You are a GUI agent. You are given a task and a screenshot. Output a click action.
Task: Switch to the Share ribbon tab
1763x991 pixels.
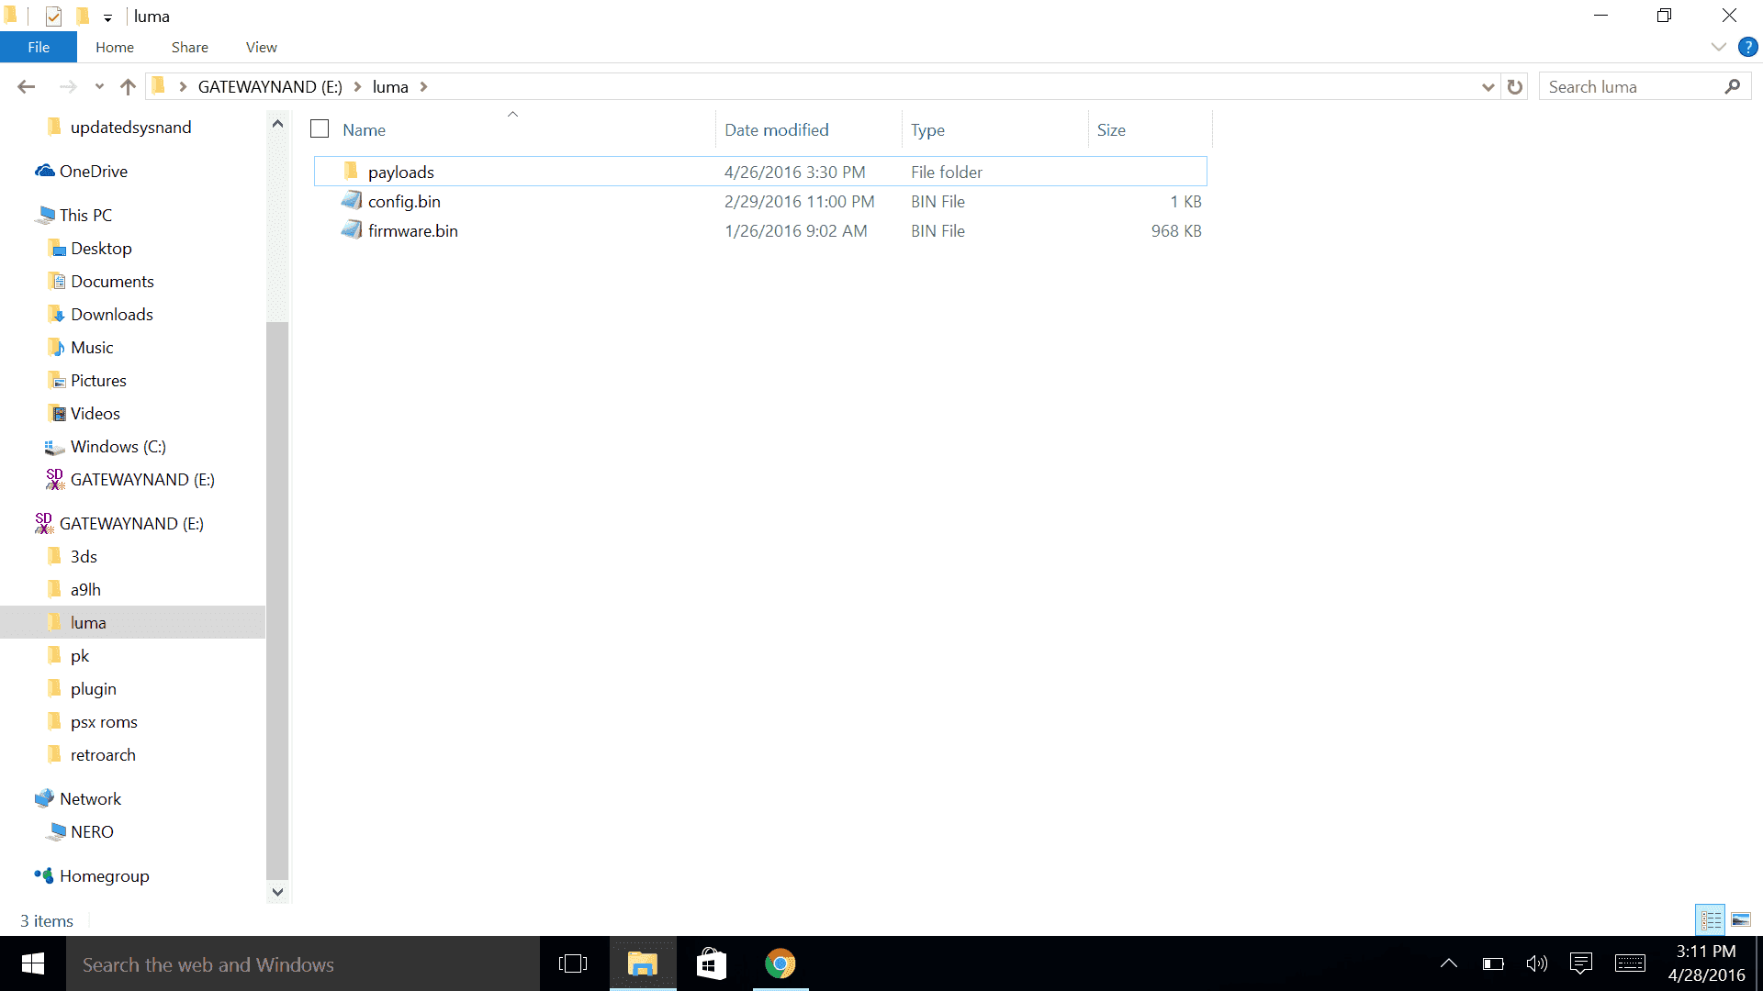coord(190,47)
